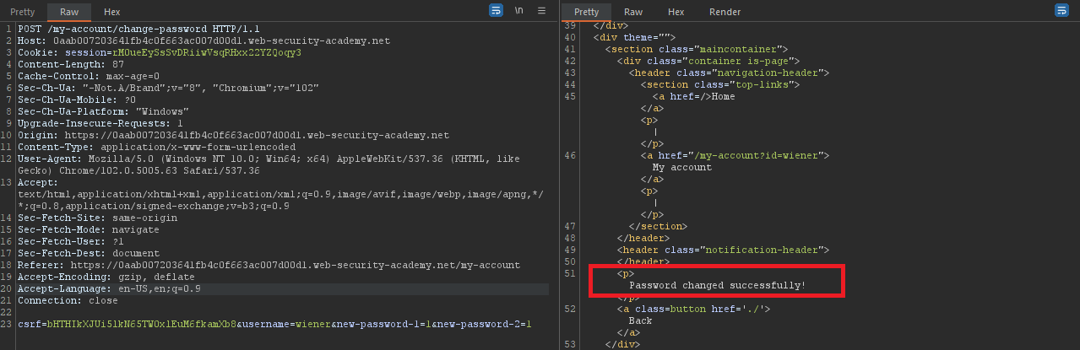Toggle word wrap icon in request panel
This screenshot has width=1080, height=350.
tap(497, 11)
